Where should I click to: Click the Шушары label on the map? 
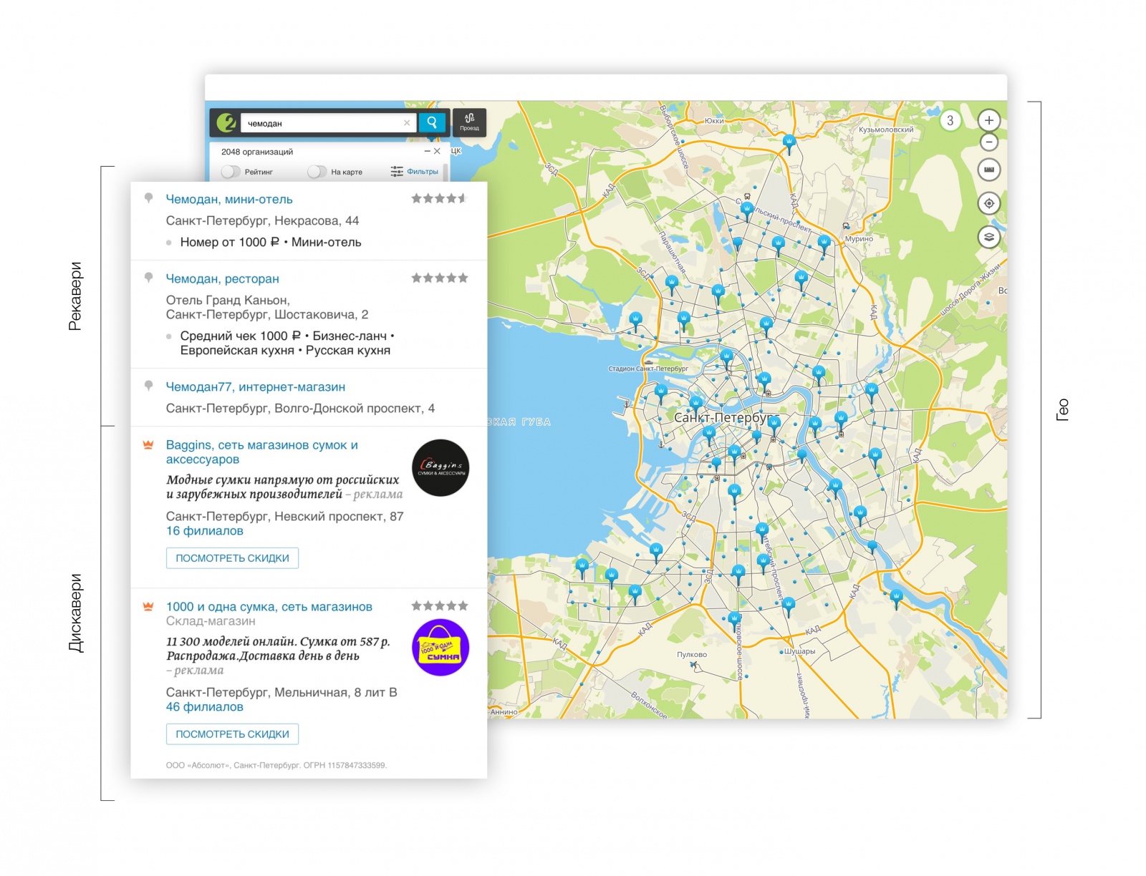coord(799,651)
